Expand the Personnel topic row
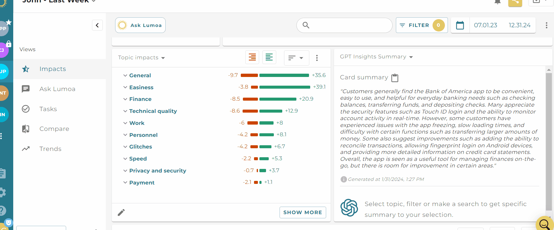 pyautogui.click(x=125, y=135)
